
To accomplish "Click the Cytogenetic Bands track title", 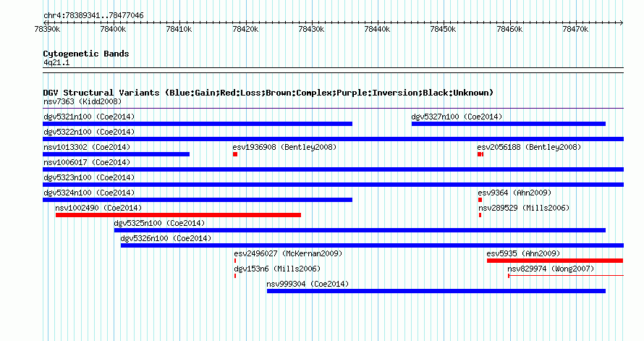I will click(x=86, y=54).
